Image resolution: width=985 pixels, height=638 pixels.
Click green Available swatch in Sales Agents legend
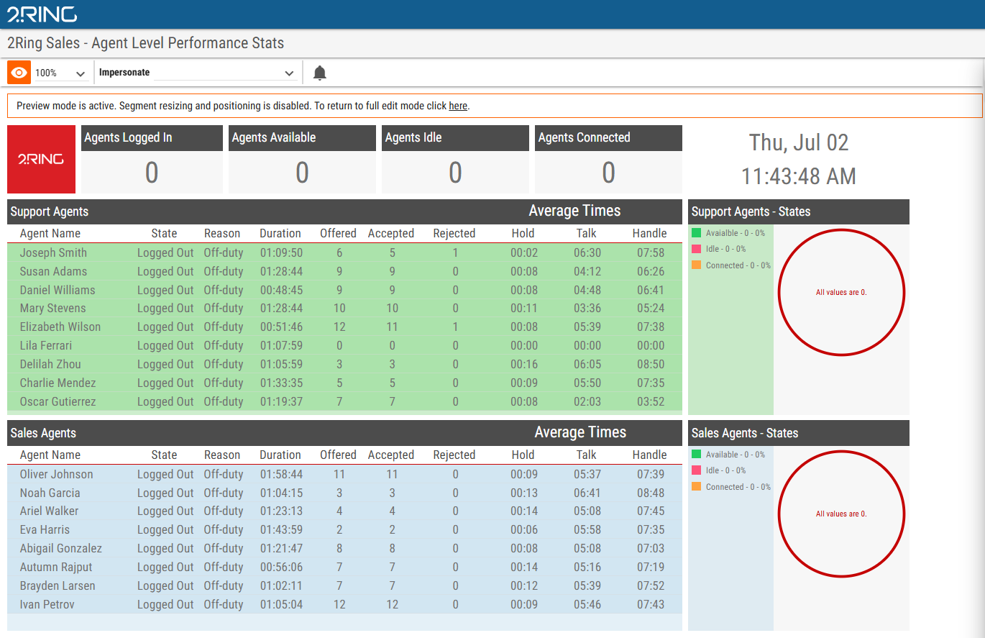[696, 454]
